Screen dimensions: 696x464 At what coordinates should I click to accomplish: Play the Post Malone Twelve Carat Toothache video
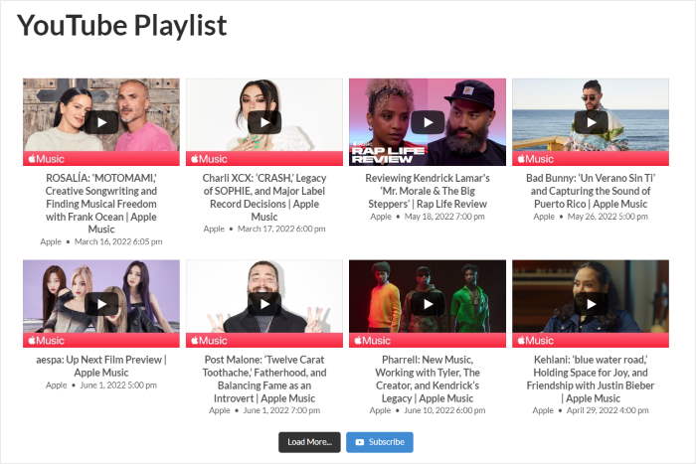coord(264,304)
